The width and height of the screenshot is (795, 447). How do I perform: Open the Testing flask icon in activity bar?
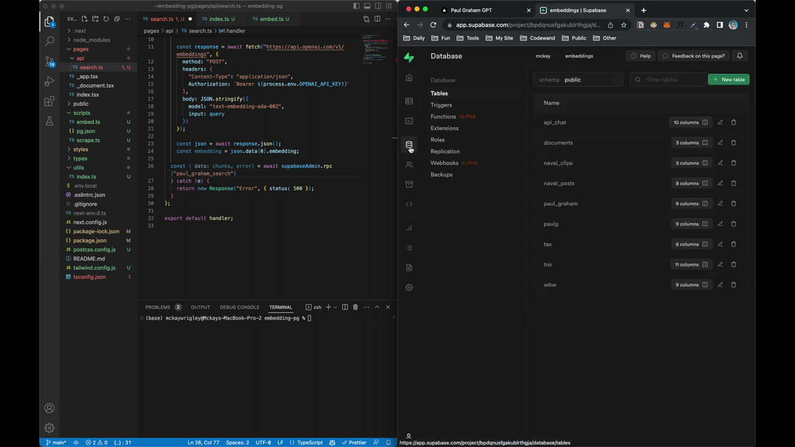50,121
